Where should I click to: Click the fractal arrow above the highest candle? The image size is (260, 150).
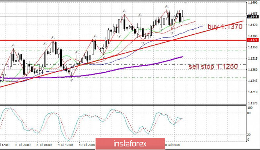[167, 7]
